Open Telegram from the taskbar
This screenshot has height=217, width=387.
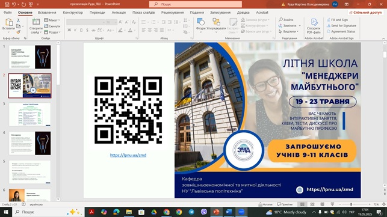click(191, 212)
